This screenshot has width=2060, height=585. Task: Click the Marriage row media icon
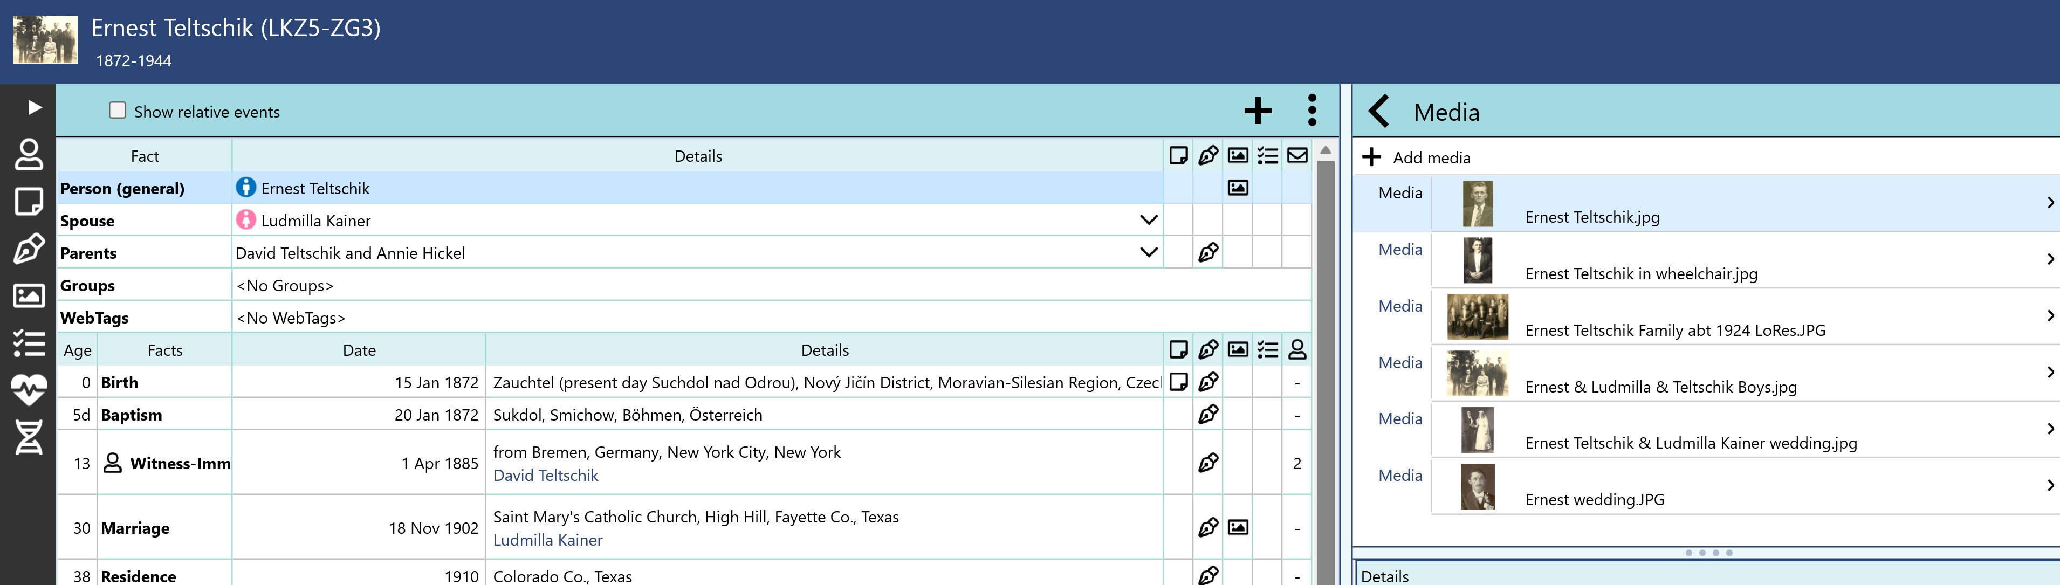1237,527
